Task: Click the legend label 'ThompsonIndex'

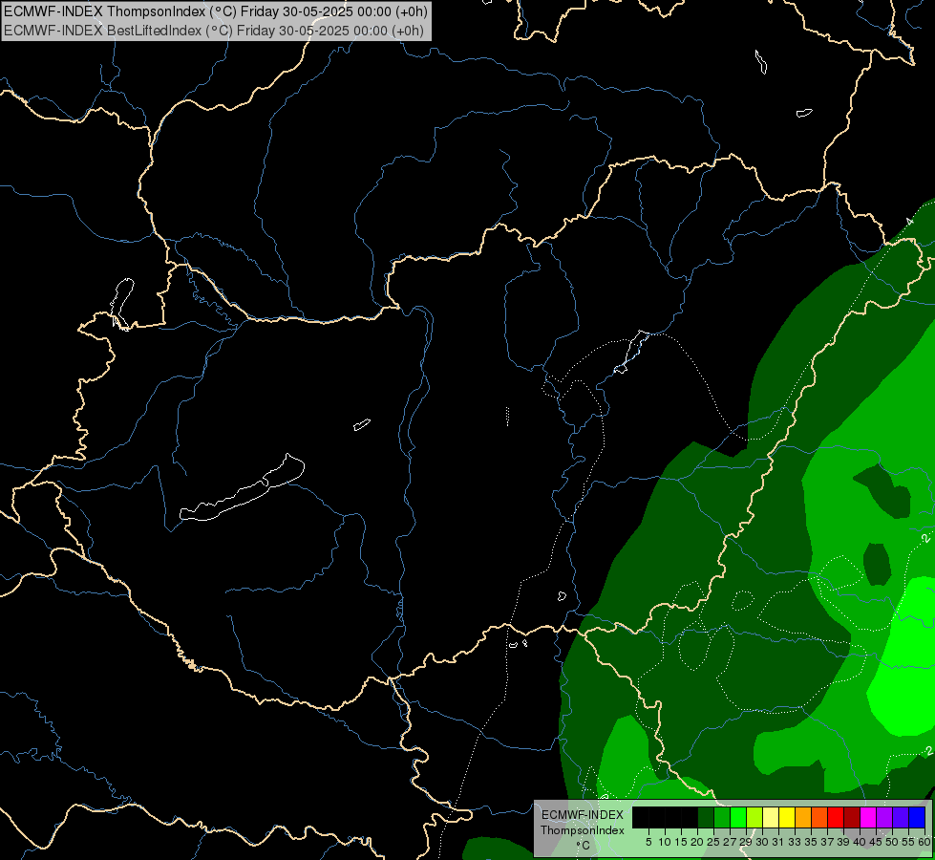Action: point(583,830)
